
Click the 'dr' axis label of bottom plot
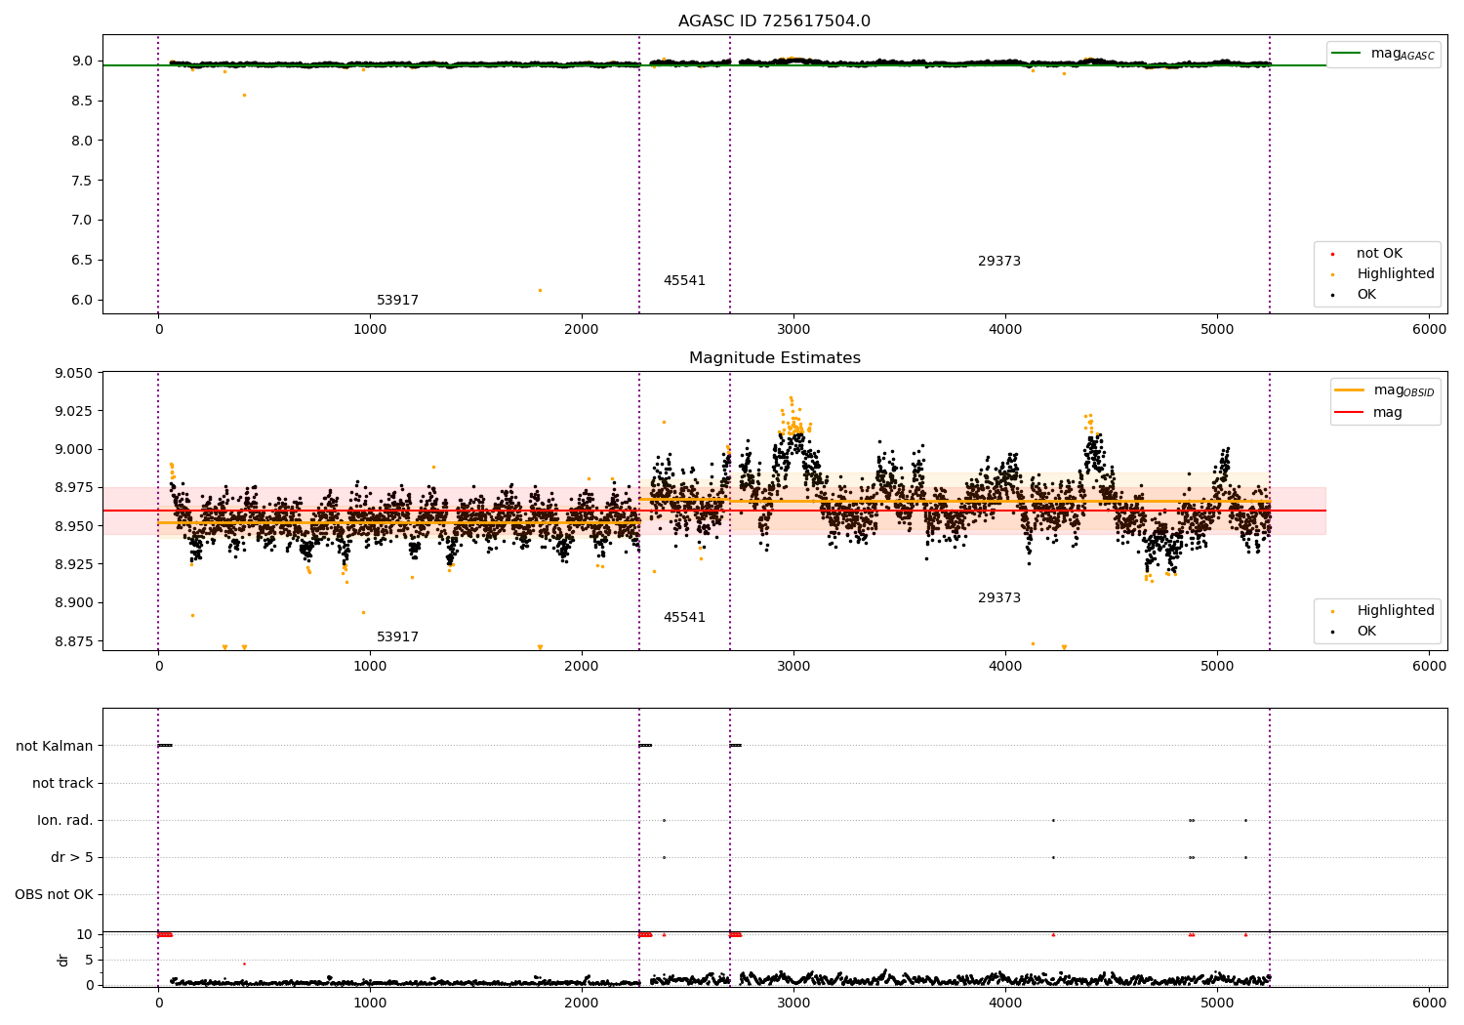click(x=63, y=960)
